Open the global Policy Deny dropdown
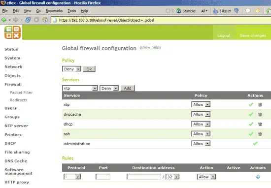 tap(71, 69)
